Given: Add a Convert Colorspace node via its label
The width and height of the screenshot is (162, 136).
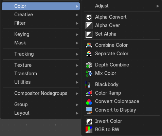Looking at the screenshot, I should click(x=117, y=101).
